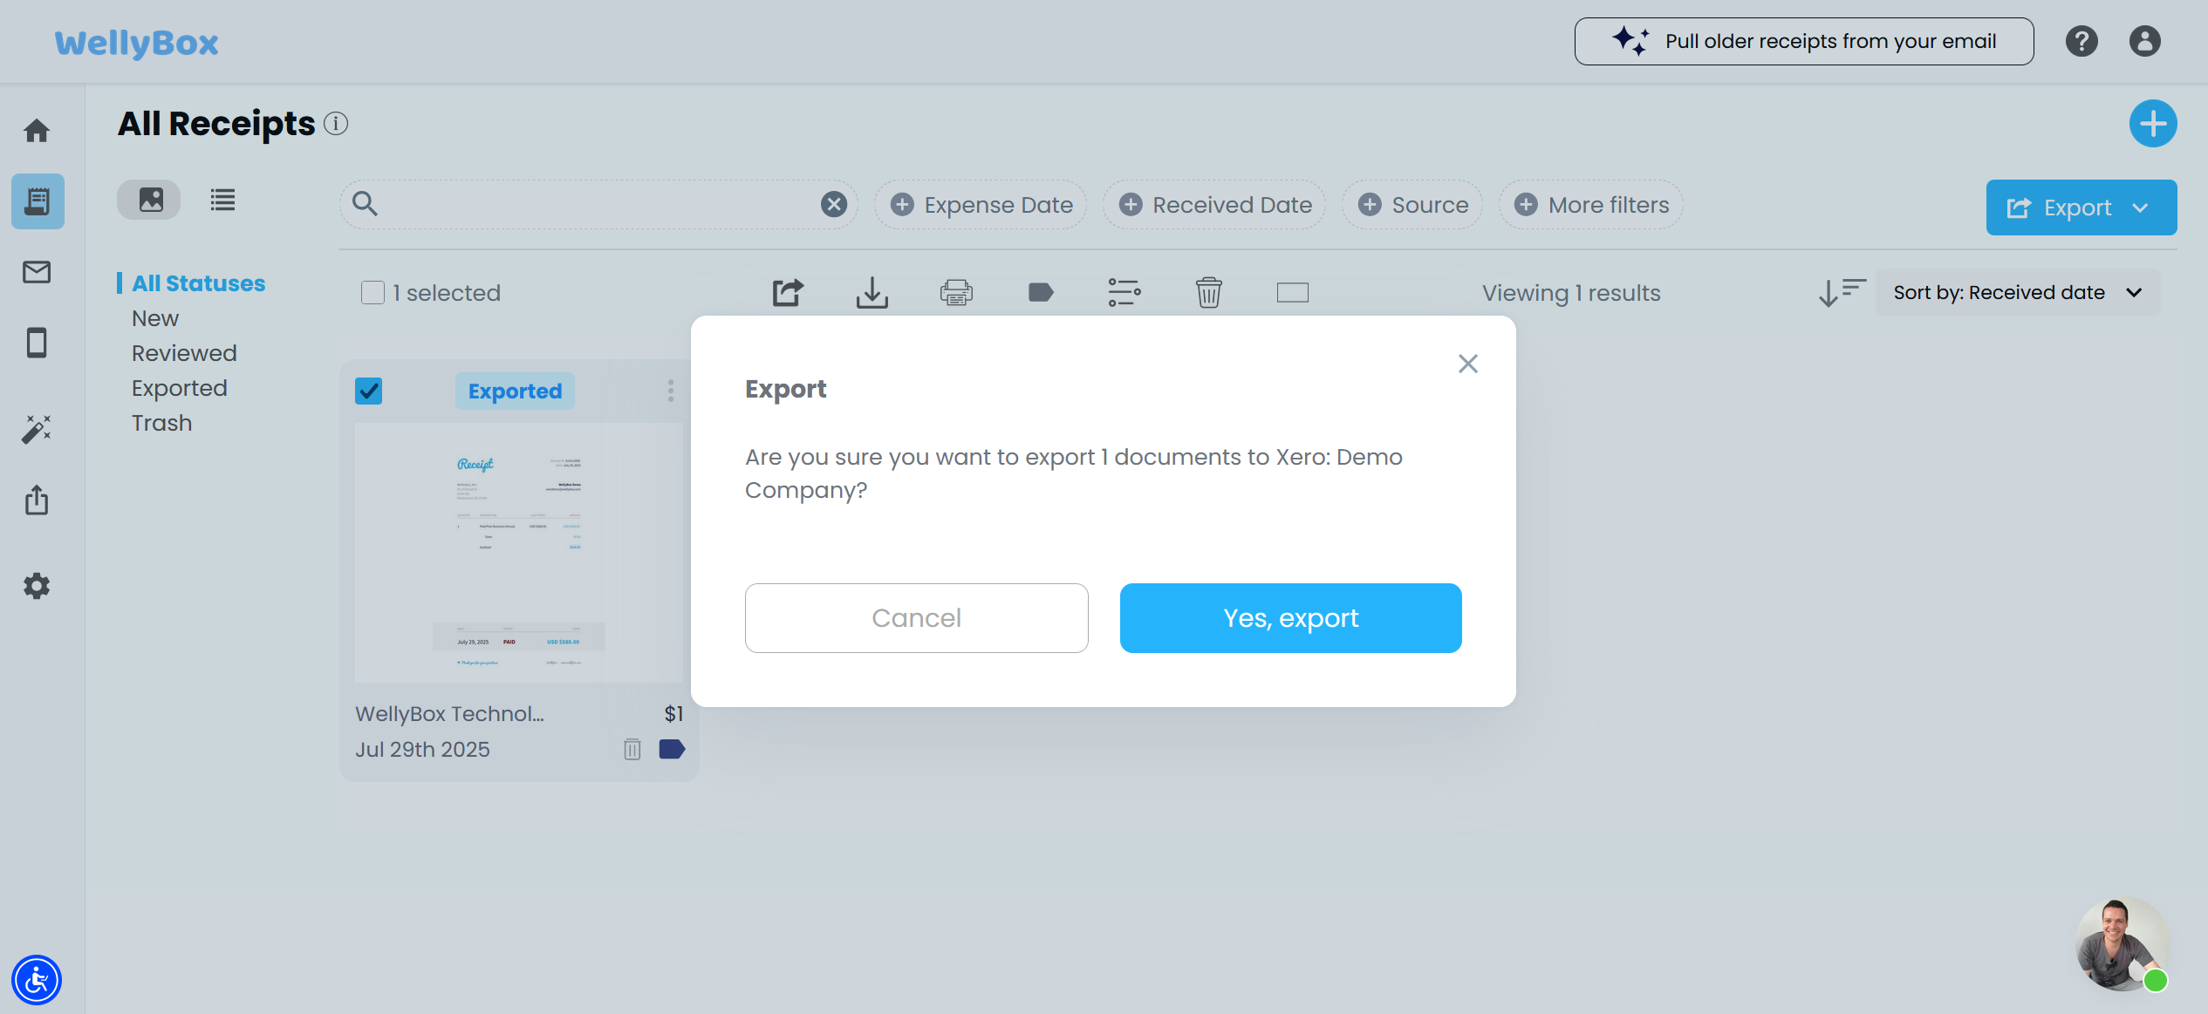Viewport: 2208px width, 1014px height.
Task: Switch to thumbnail gallery view
Action: click(149, 200)
